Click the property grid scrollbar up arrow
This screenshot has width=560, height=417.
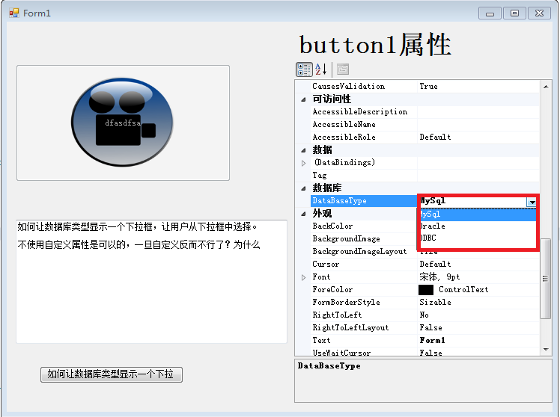tap(546, 87)
